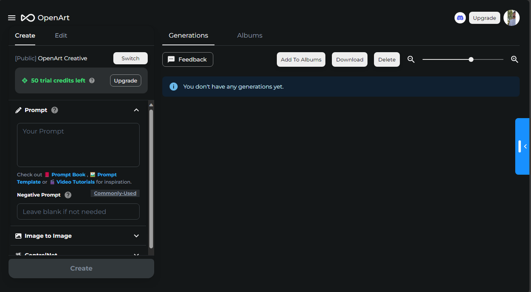Viewport: 531px width, 292px height.
Task: Open the Discord community icon
Action: (x=460, y=18)
